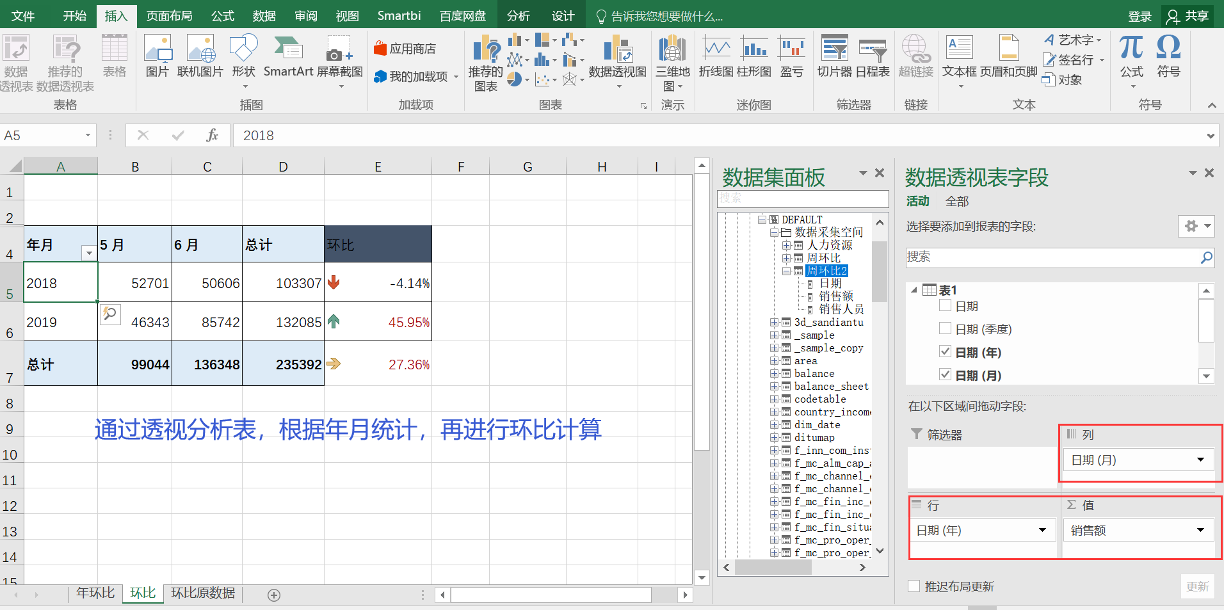The width and height of the screenshot is (1224, 610).
Task: Check the 日期 (季度) field checkbox
Action: pyautogui.click(x=945, y=328)
